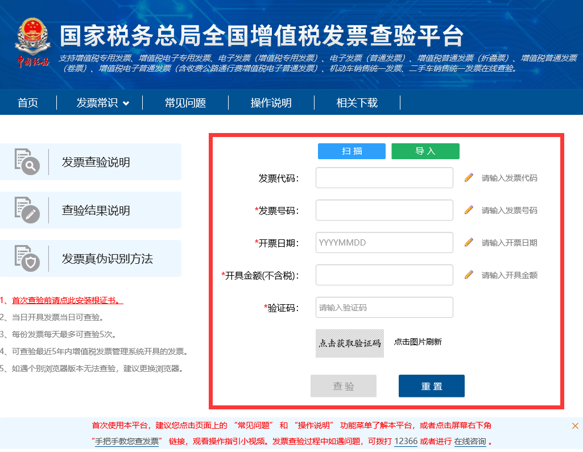
Task: Click the 点击图片刷新 text
Action: point(418,342)
